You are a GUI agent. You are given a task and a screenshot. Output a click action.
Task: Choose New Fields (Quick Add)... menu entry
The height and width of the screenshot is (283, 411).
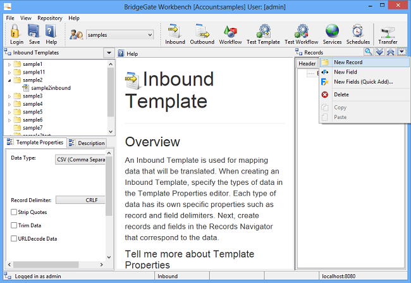[365, 82]
